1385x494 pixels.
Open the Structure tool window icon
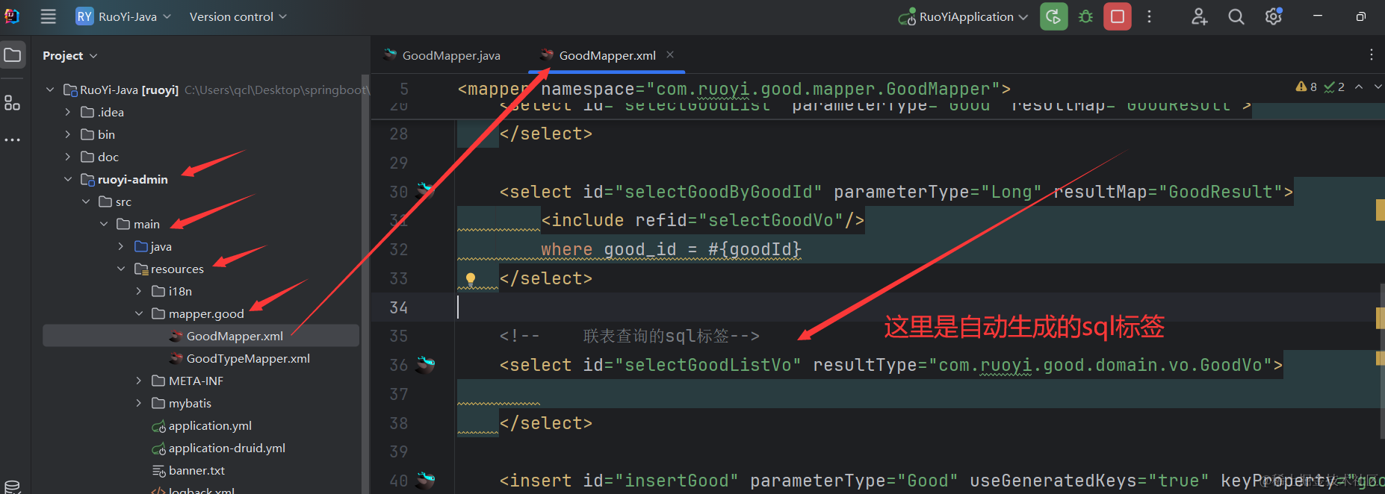[x=12, y=103]
